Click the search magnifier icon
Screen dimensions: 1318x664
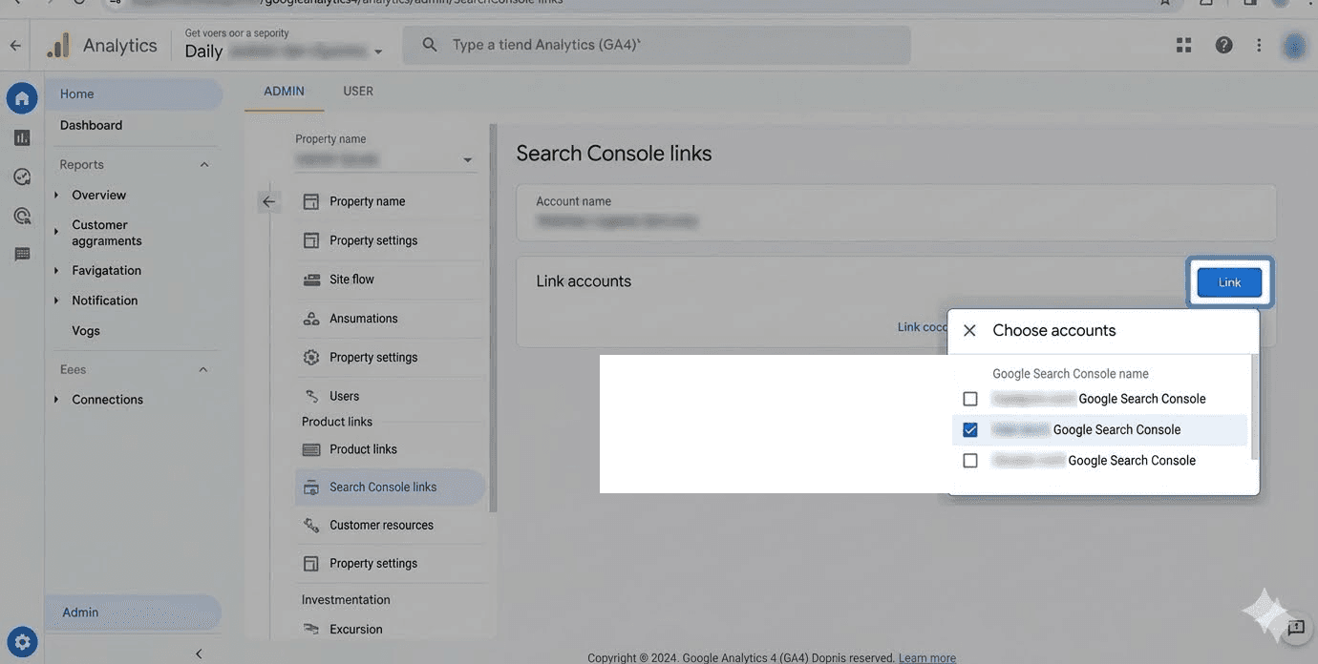[430, 45]
